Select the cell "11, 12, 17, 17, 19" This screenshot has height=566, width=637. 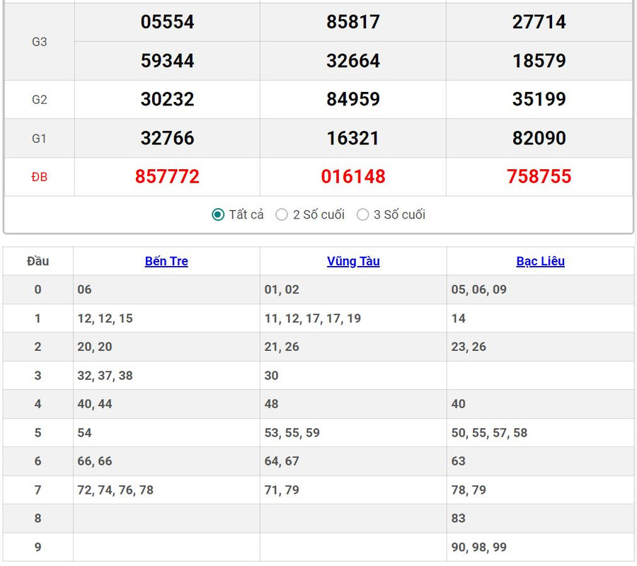(x=313, y=318)
